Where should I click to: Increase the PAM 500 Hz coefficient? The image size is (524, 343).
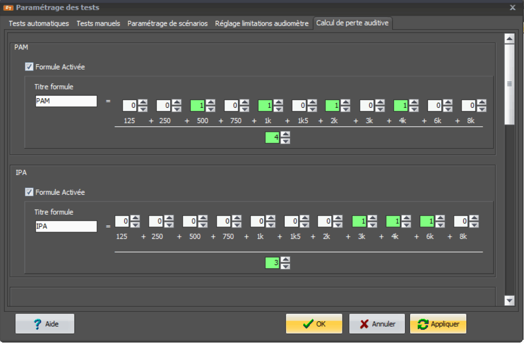tap(211, 102)
